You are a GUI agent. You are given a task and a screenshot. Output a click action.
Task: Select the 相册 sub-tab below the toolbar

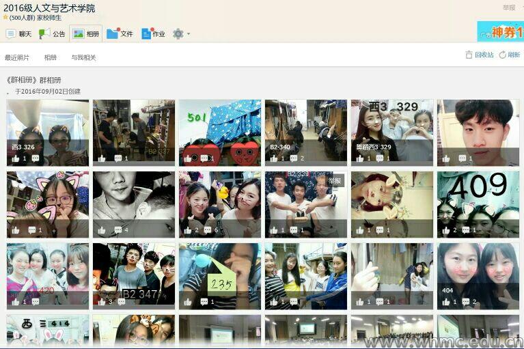click(x=51, y=57)
